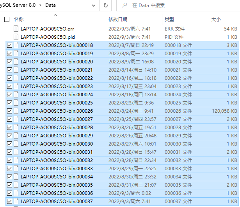Click the 54 KB size value
The width and height of the screenshot is (240, 207).
pyautogui.click(x=231, y=29)
